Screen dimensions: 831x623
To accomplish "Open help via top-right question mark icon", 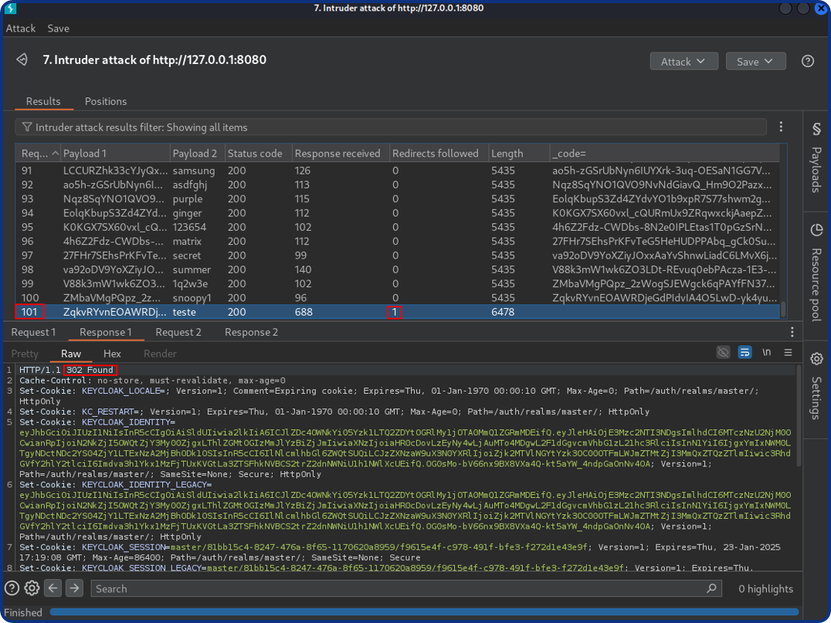I will pyautogui.click(x=808, y=61).
